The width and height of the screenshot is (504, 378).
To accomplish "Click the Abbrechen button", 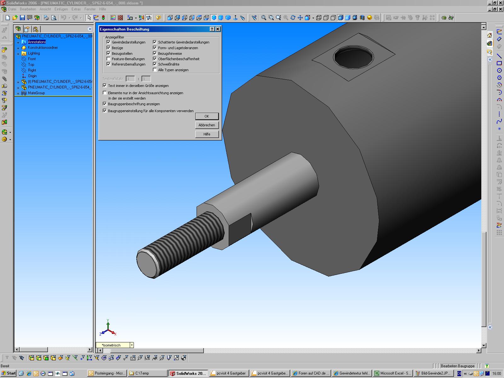I will [x=207, y=125].
